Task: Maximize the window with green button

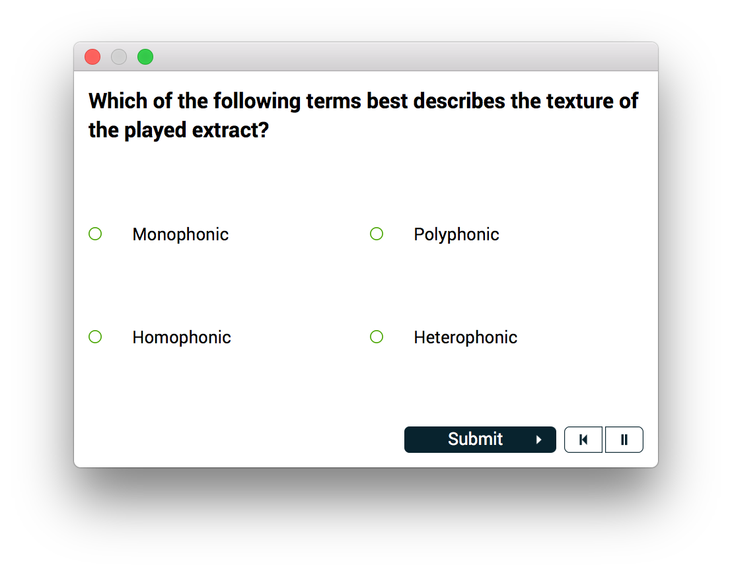Action: coord(145,57)
